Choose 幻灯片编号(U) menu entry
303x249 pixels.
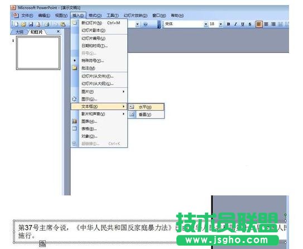pyautogui.click(x=99, y=39)
